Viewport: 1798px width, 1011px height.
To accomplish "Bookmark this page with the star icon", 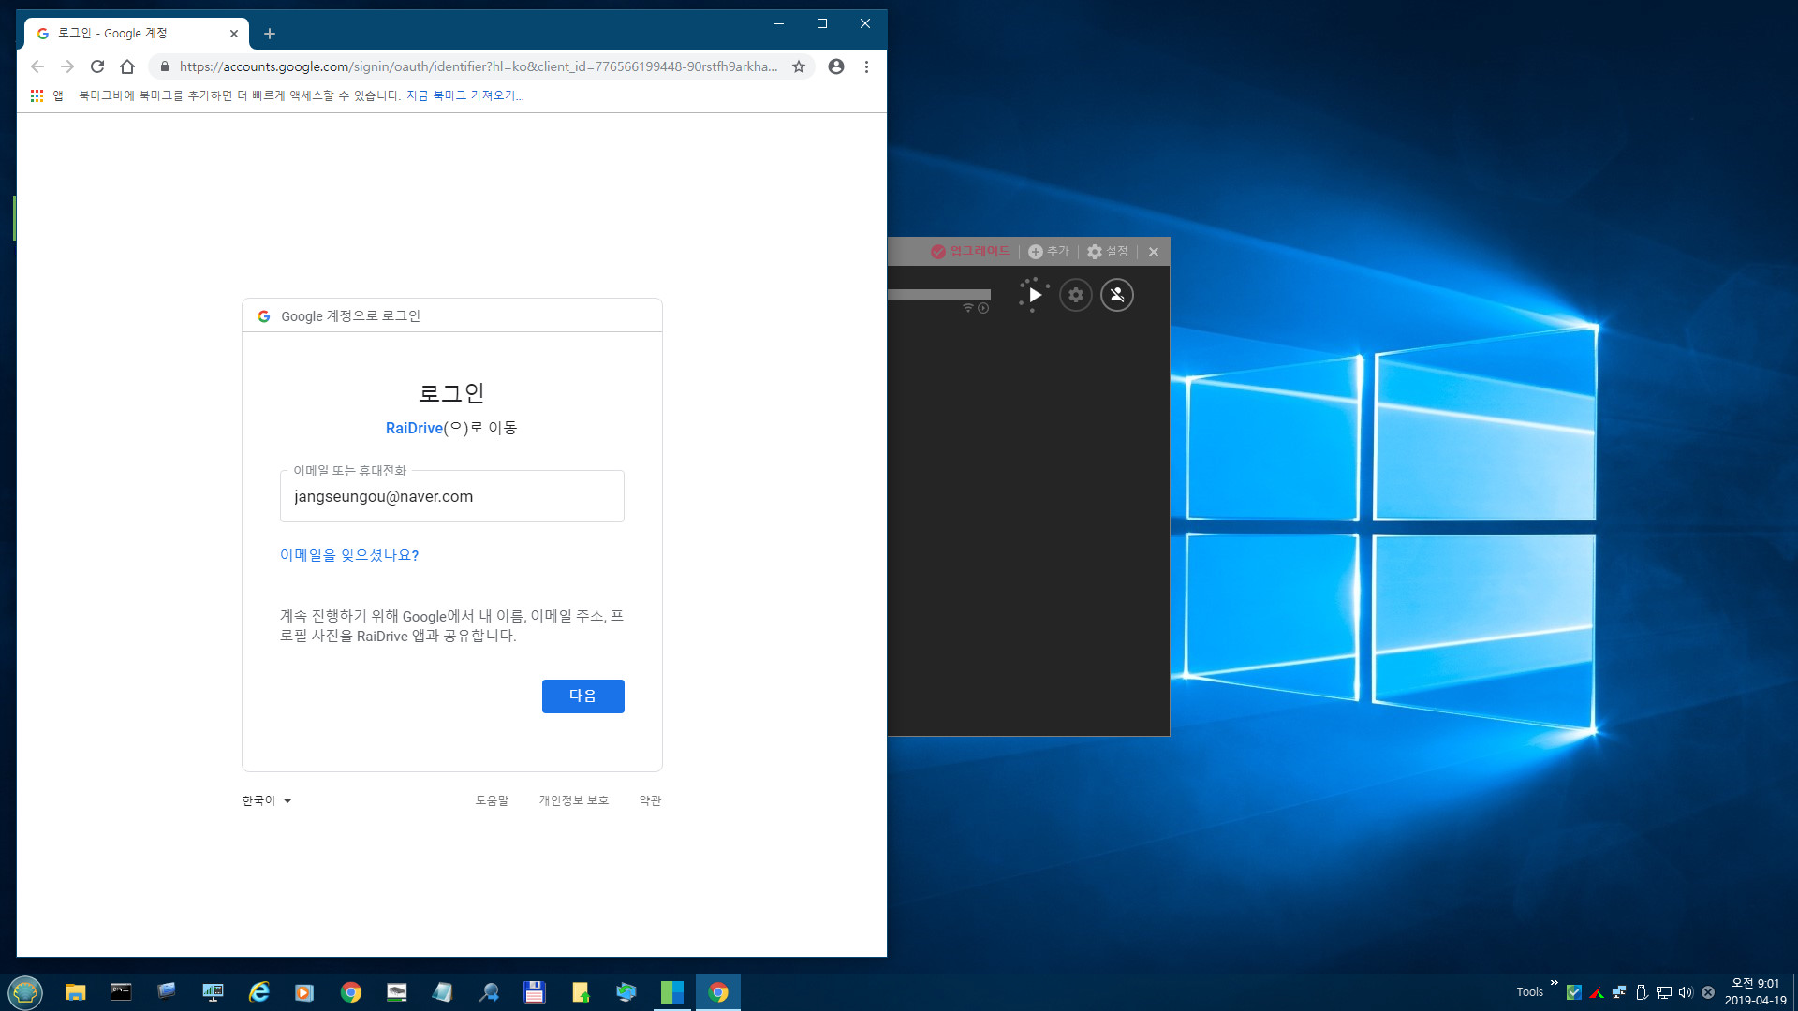I will point(799,66).
